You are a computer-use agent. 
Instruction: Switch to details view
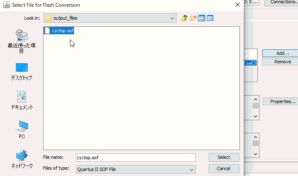(x=210, y=18)
